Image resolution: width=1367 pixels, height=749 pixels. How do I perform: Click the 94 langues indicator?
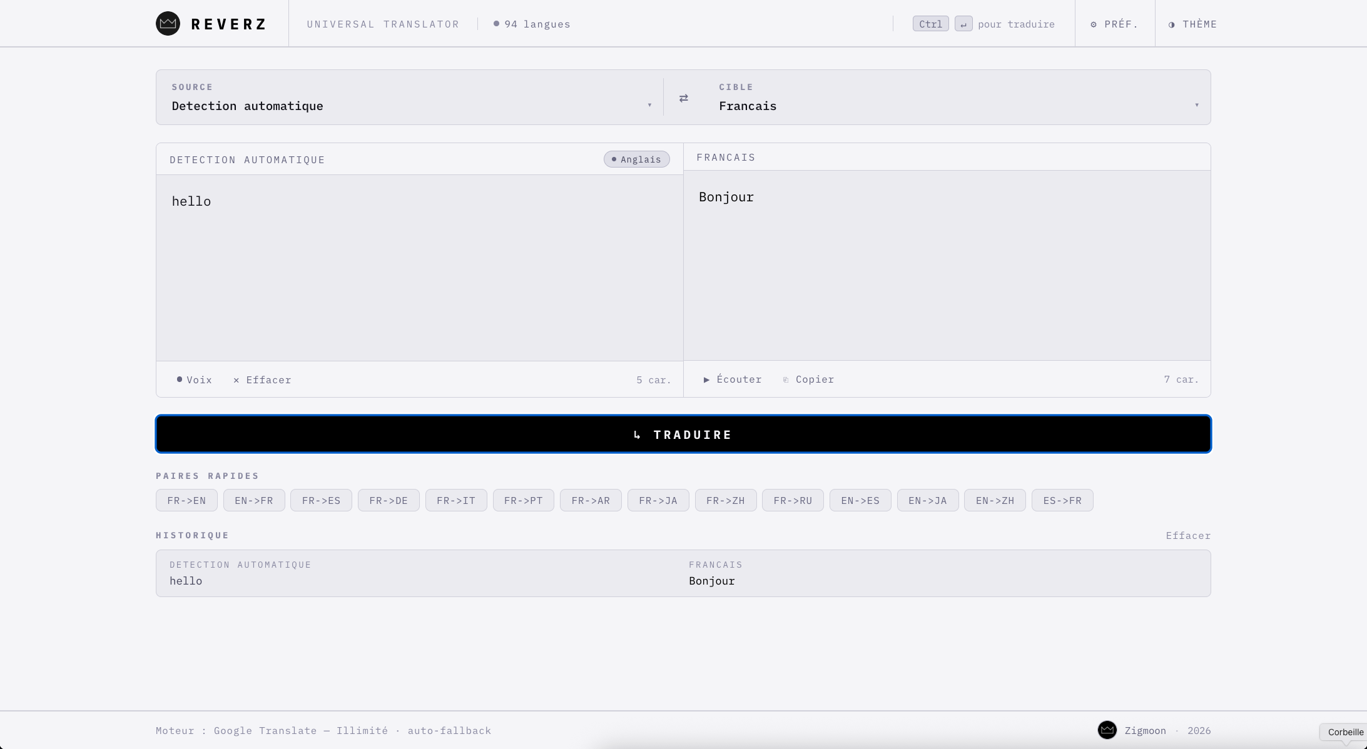[x=532, y=24]
